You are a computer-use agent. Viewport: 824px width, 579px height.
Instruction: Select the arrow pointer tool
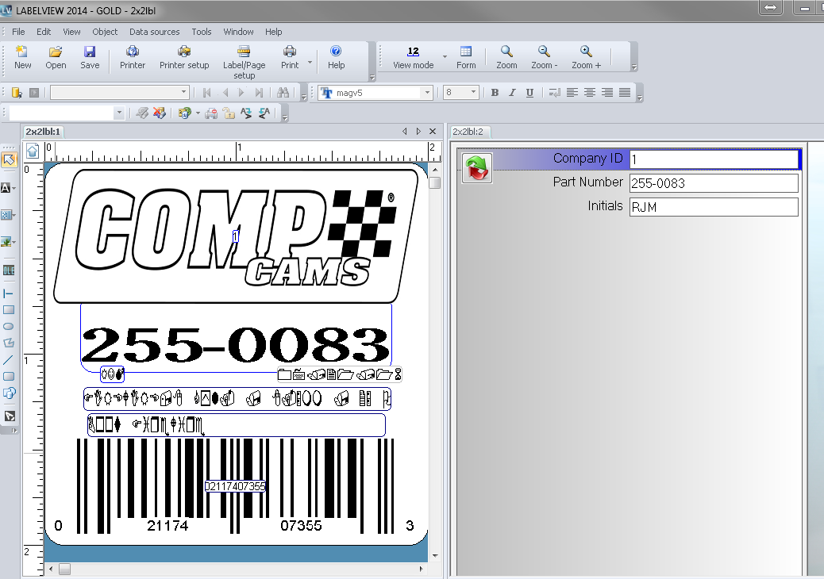[x=9, y=159]
